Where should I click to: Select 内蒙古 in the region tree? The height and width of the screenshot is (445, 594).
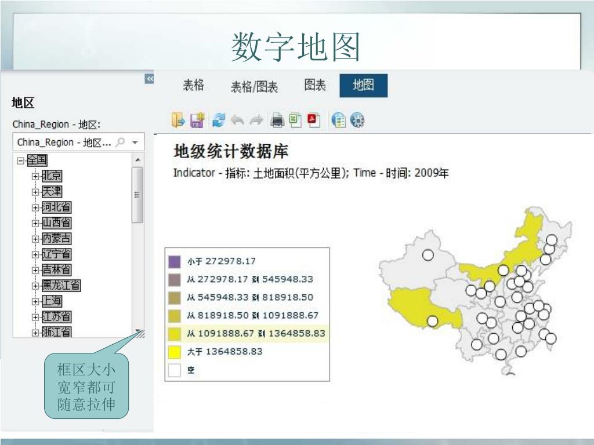(x=56, y=238)
